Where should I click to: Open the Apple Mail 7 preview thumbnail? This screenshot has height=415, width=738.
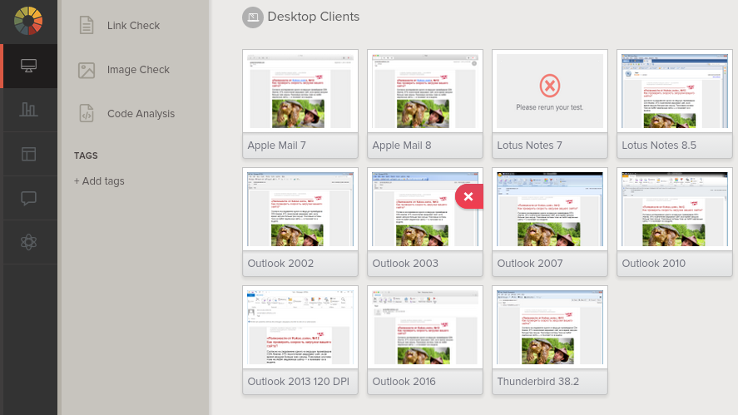300,91
